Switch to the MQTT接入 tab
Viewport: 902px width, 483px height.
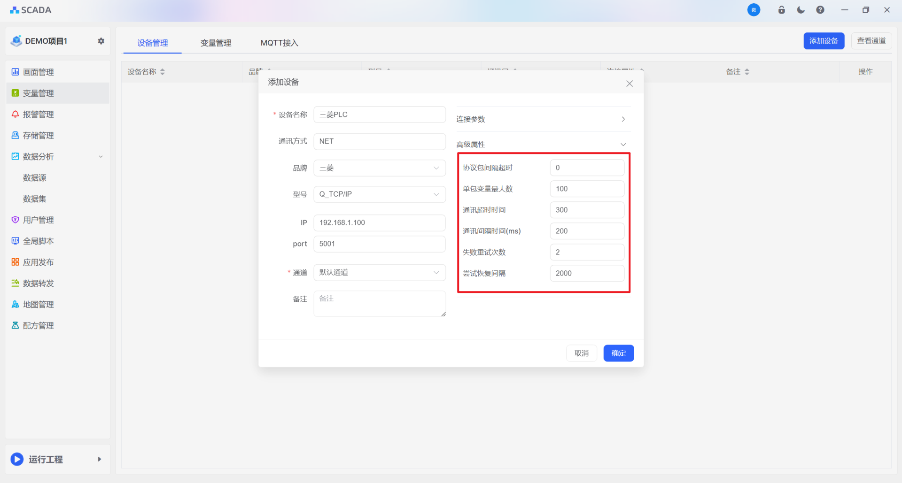click(x=279, y=43)
